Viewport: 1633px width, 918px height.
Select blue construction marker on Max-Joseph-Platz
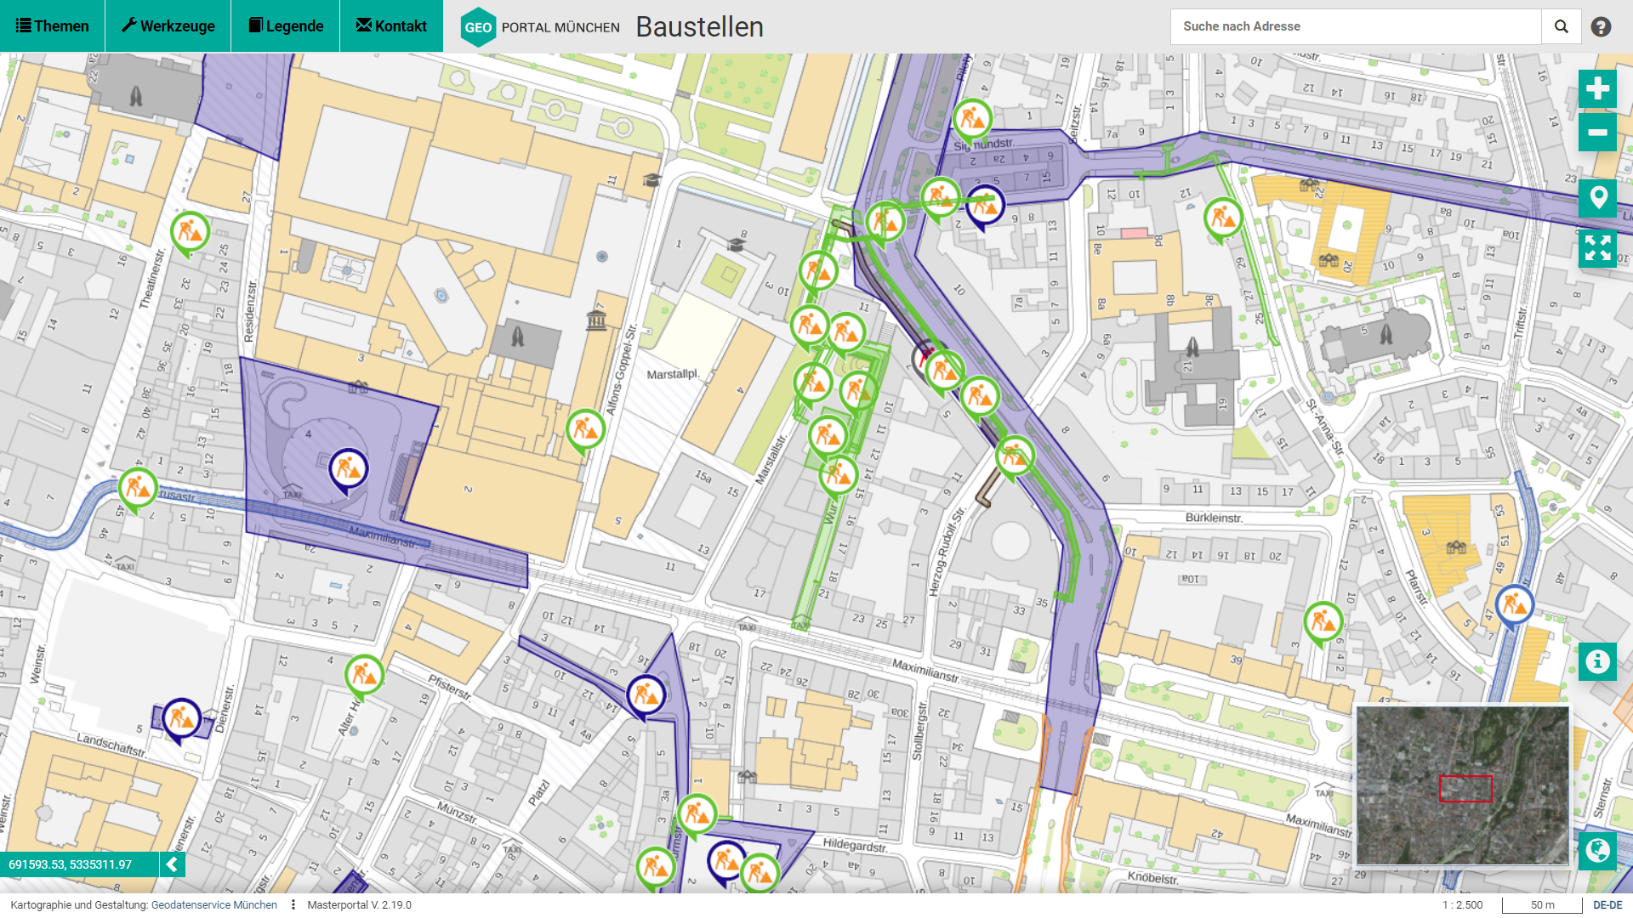pos(348,469)
